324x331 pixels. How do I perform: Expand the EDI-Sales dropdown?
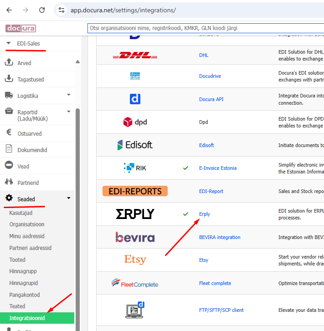point(9,43)
